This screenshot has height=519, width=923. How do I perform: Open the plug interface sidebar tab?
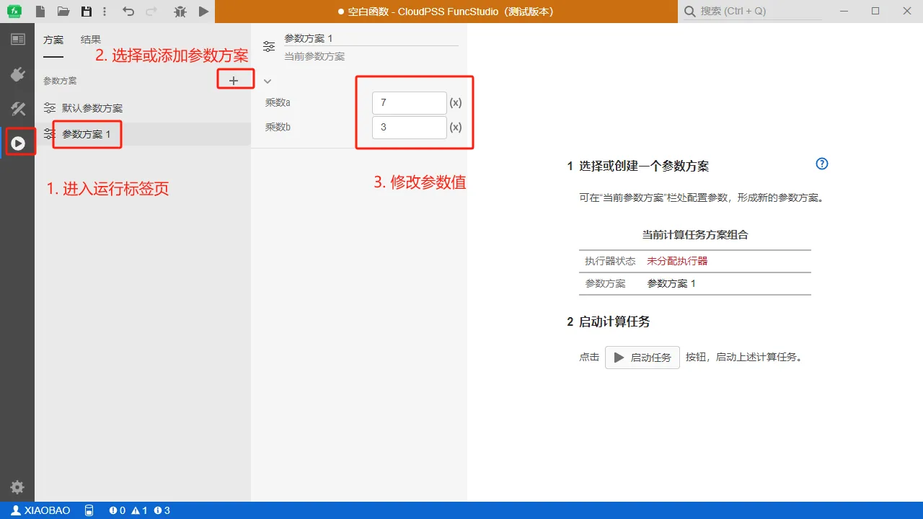pyautogui.click(x=17, y=74)
